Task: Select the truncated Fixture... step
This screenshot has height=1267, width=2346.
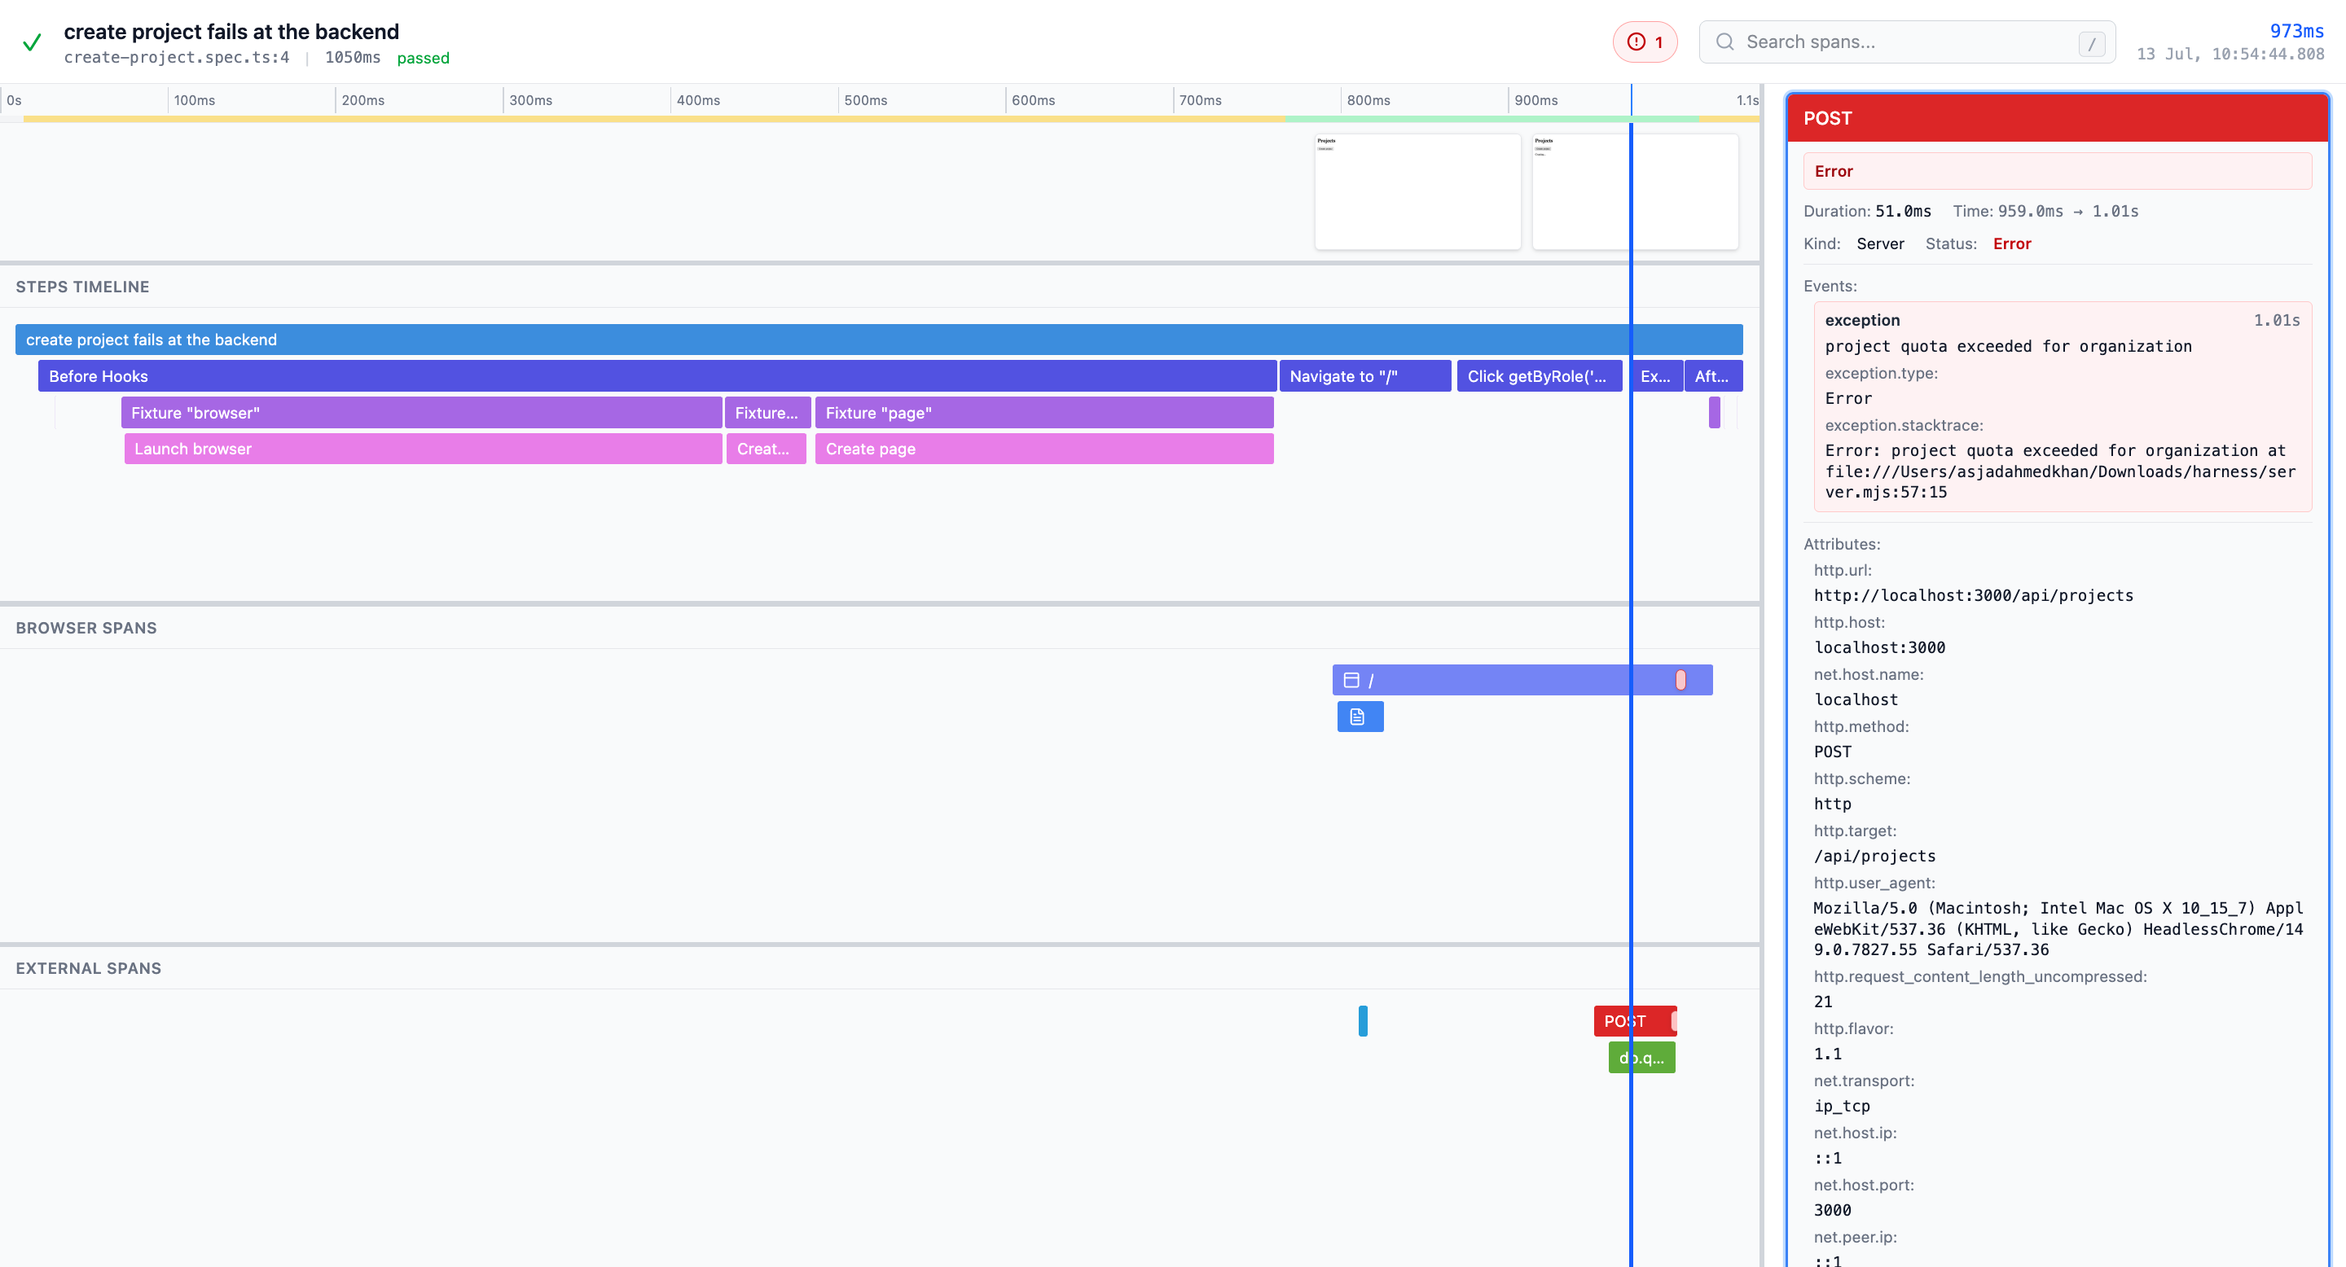Action: (767, 412)
